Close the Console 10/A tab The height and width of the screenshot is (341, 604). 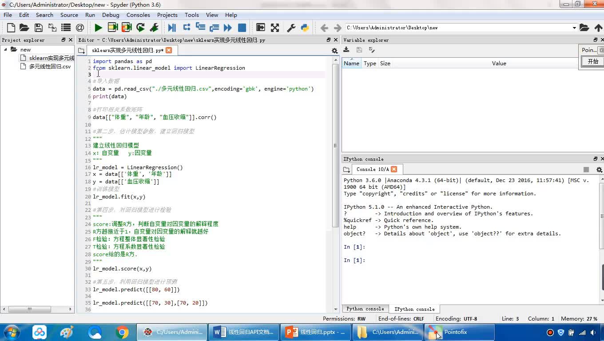click(x=394, y=169)
